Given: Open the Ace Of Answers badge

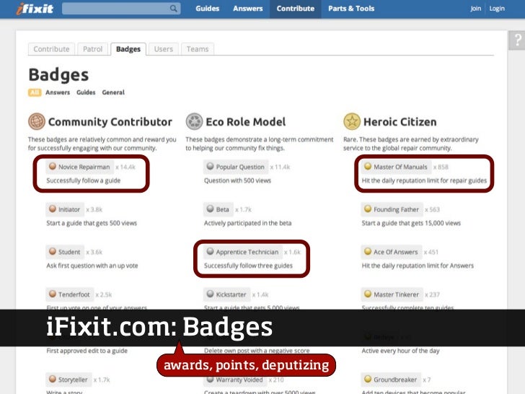Looking at the screenshot, I should point(392,252).
